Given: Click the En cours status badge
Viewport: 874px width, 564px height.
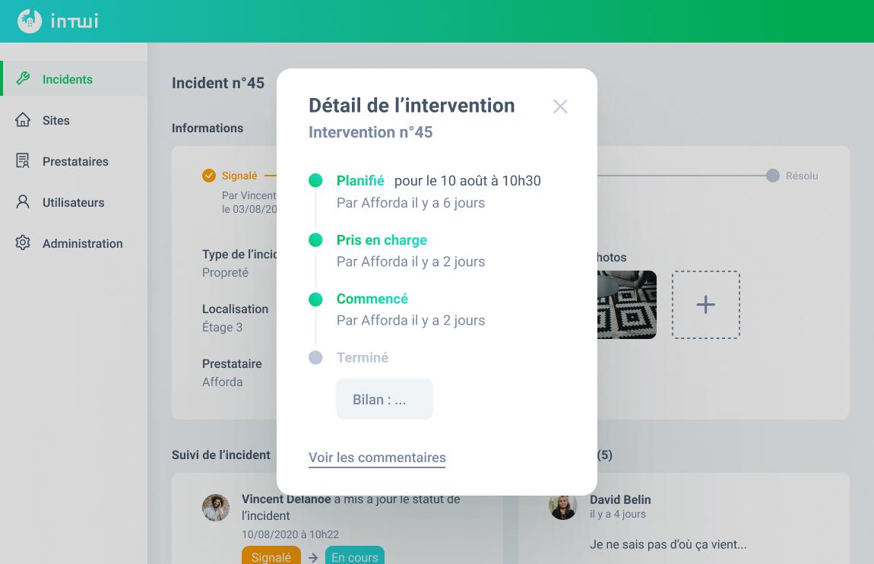Looking at the screenshot, I should (x=354, y=556).
